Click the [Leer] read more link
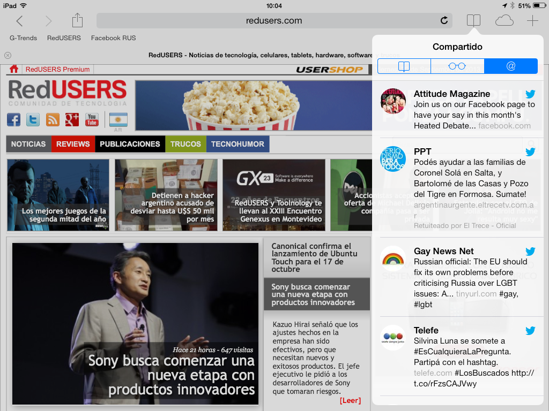 350,400
